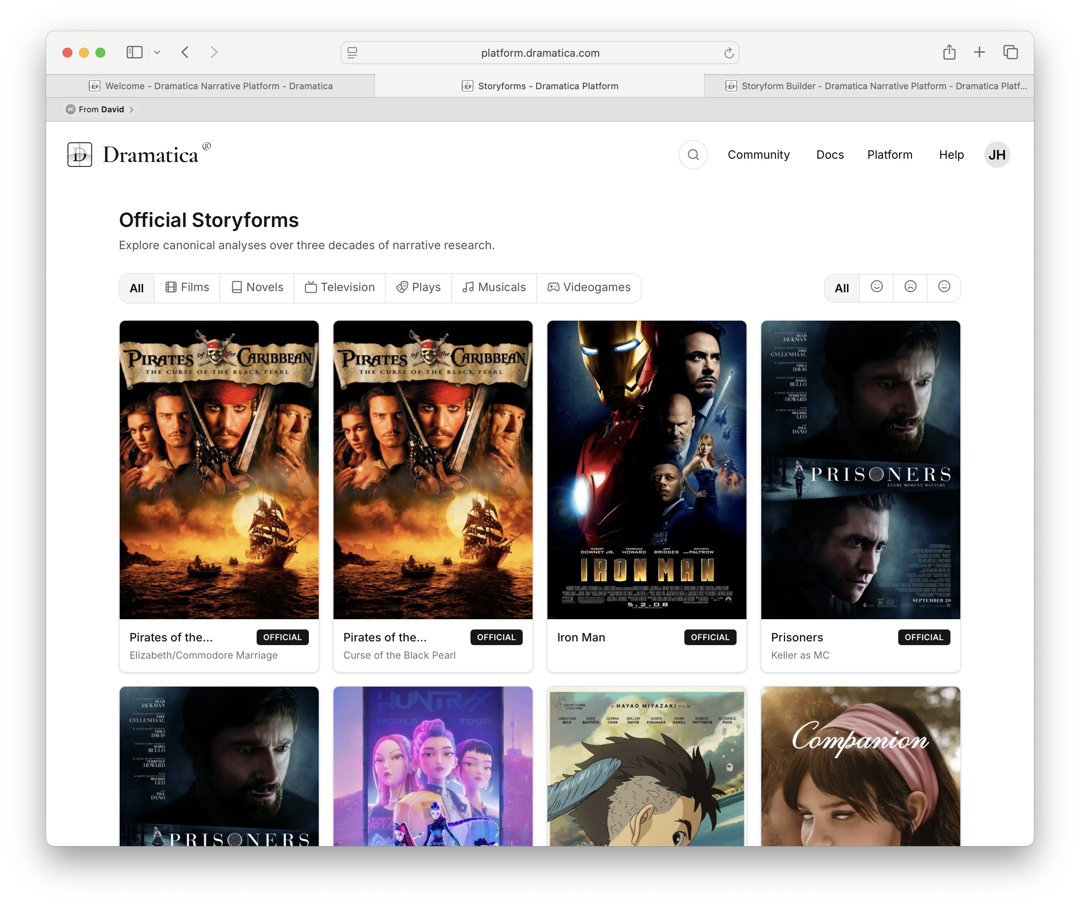Select the Films filter tab
Viewport: 1080px width, 907px height.
[187, 287]
